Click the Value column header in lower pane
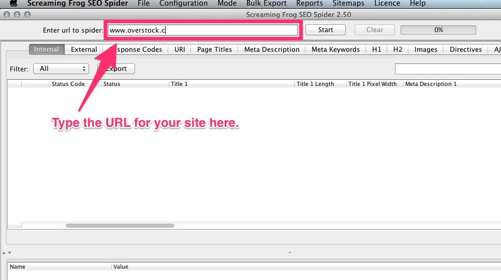The width and height of the screenshot is (501, 280). click(306, 267)
